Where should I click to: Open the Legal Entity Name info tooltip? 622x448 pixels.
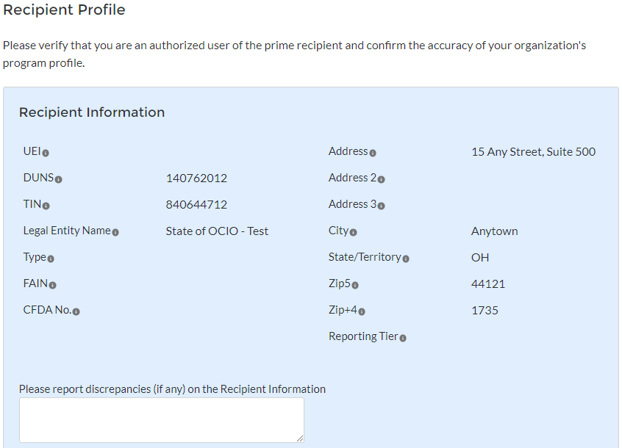coord(115,232)
